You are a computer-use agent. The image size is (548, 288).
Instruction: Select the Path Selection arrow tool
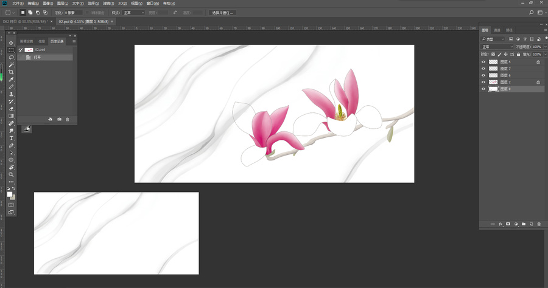click(11, 153)
